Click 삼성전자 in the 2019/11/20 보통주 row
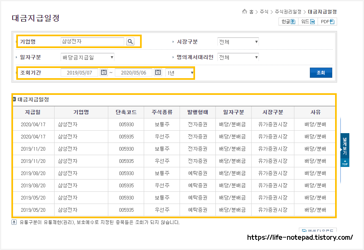 pyautogui.click(x=68, y=149)
